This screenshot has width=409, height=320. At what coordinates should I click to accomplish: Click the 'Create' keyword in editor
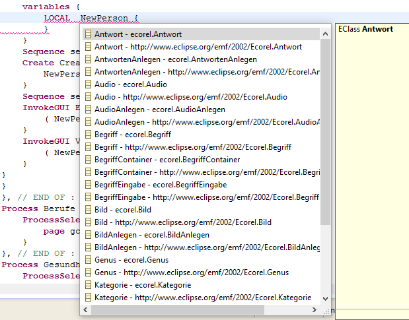tap(38, 63)
